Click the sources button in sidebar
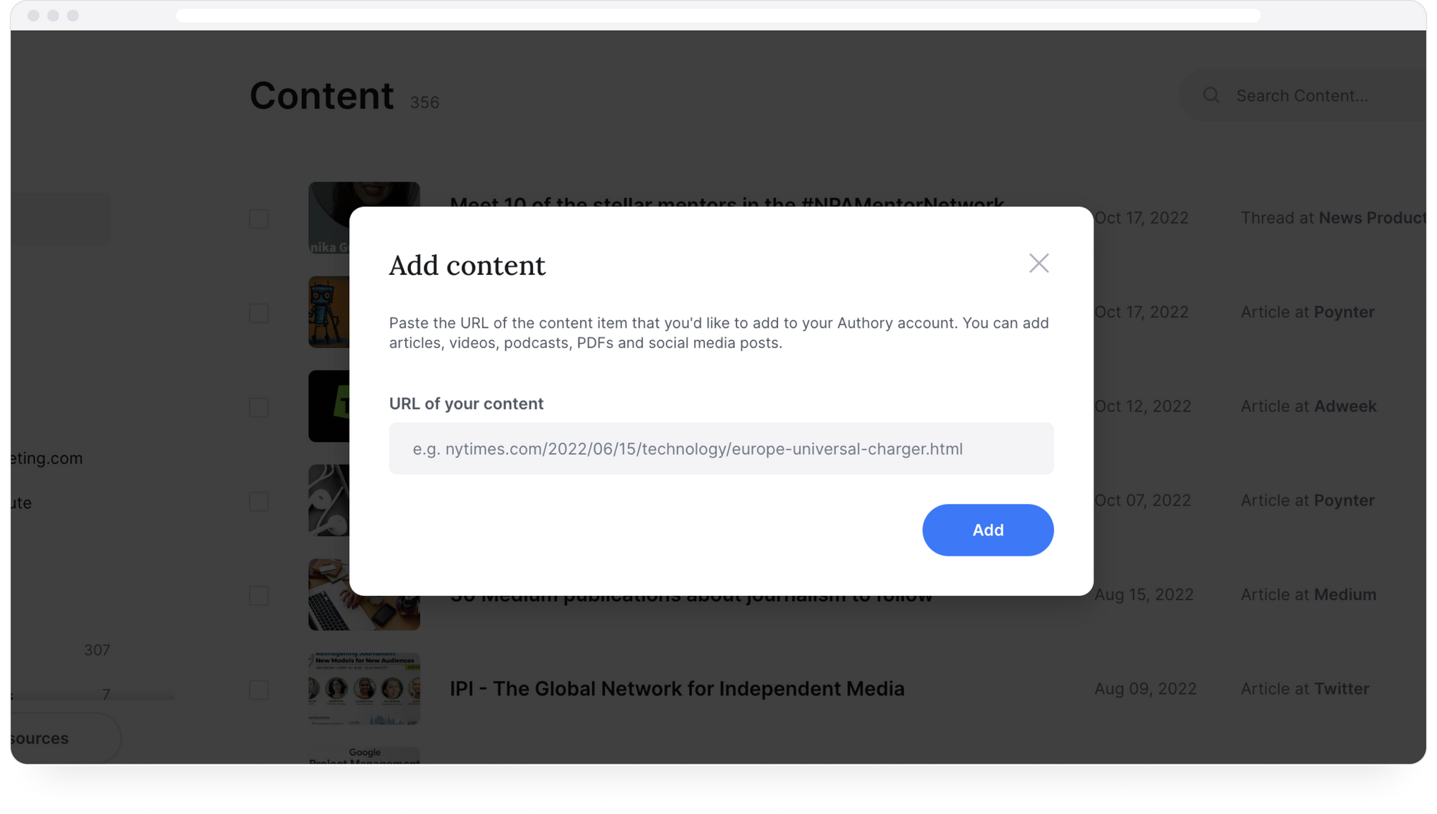The image size is (1437, 814). 65,738
